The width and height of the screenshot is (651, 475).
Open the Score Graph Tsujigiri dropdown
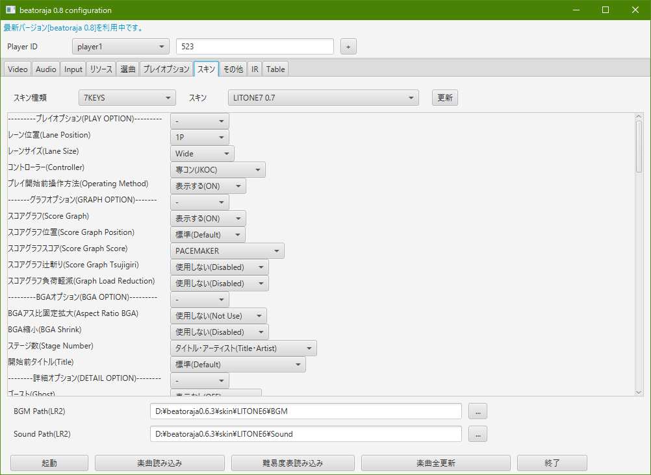tap(220, 267)
